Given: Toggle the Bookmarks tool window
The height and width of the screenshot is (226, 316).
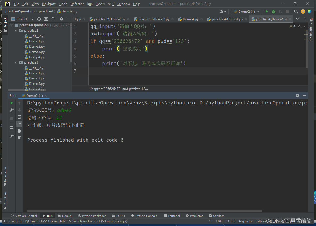Looking at the screenshot, I should coord(5,176).
